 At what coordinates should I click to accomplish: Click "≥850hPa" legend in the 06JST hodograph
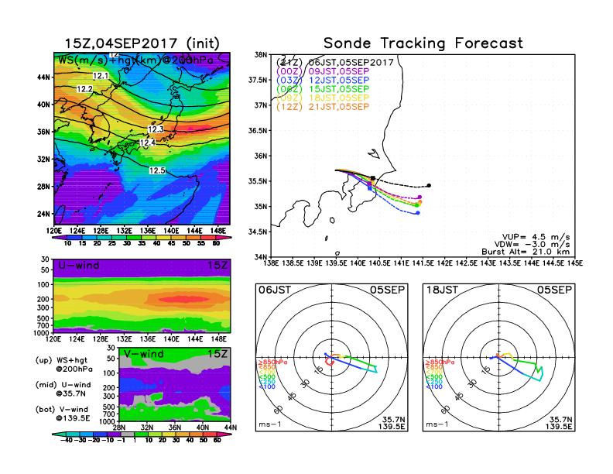pyautogui.click(x=272, y=362)
